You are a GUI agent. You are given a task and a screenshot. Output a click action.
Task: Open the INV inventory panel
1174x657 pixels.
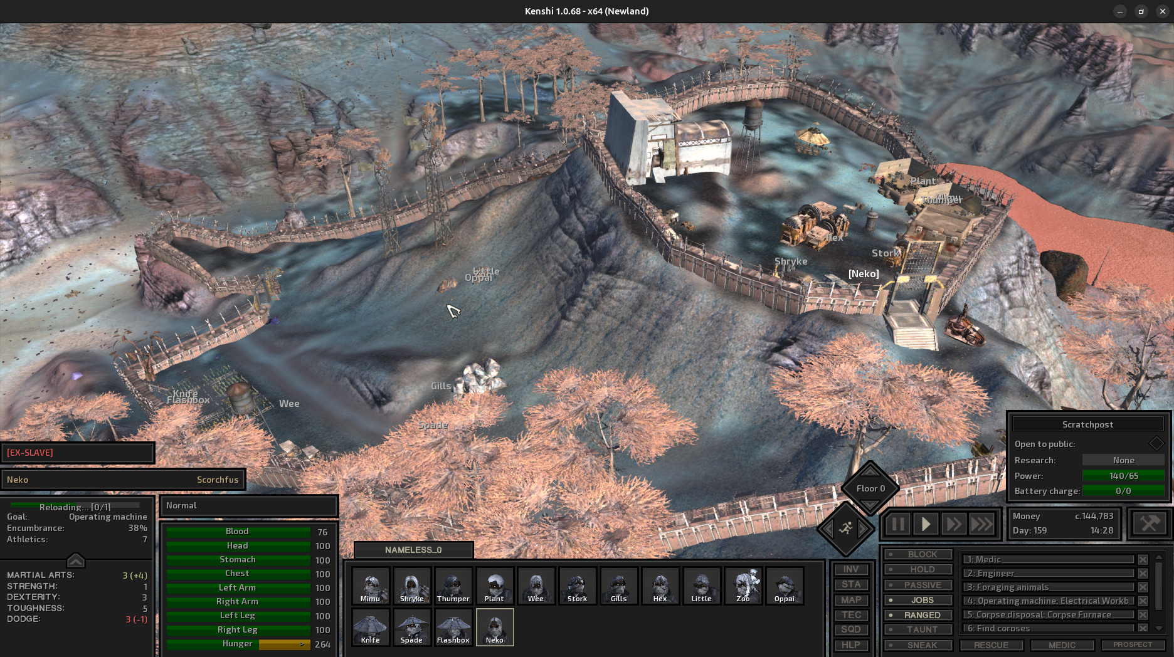tap(851, 569)
